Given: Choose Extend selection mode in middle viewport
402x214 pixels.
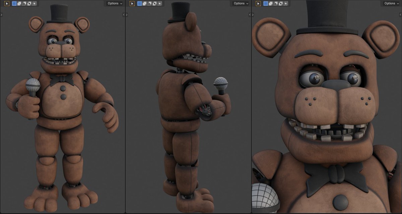Looking at the screenshot, I should click(x=145, y=3).
